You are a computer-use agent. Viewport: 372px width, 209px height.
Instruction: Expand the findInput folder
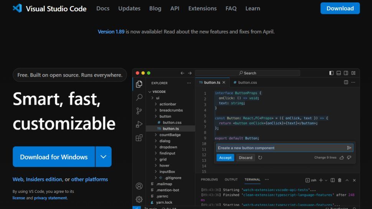[x=156, y=153]
